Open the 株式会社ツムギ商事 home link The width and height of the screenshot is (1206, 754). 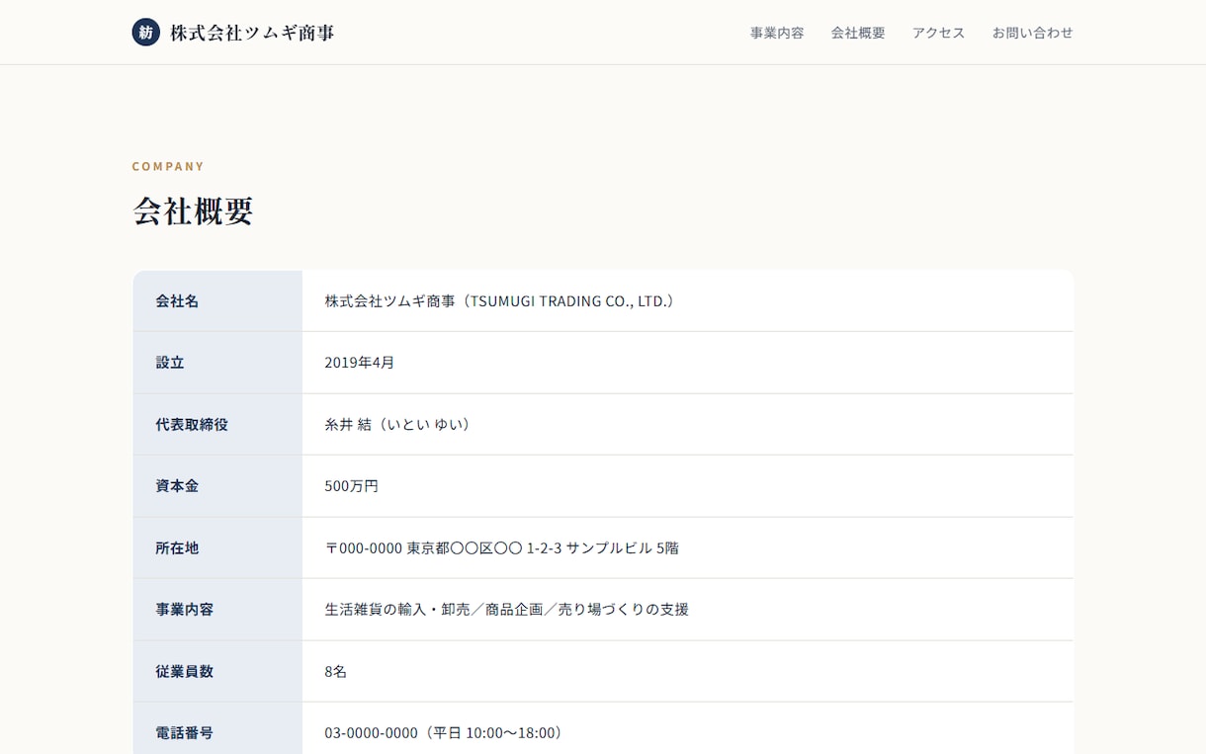tap(233, 32)
